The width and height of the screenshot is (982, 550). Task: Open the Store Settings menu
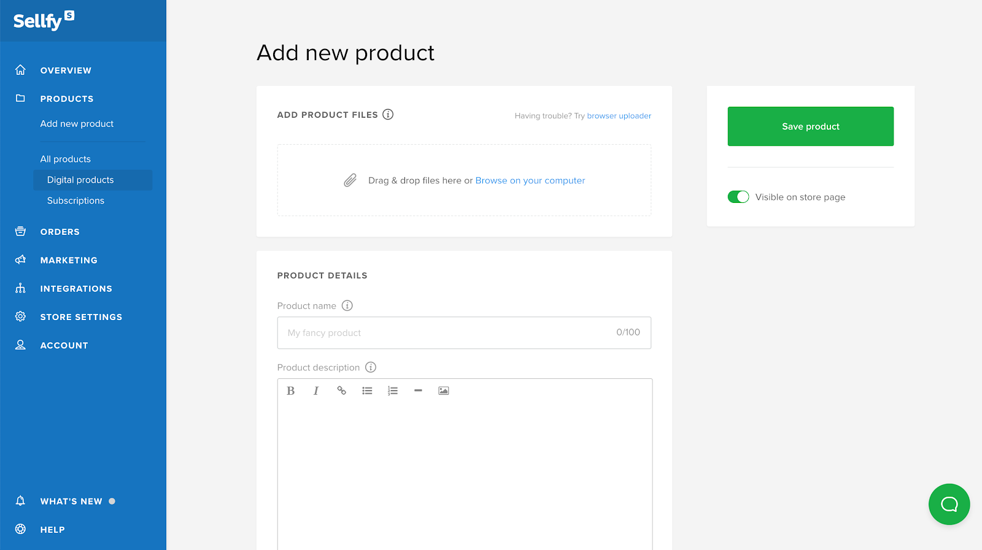tap(81, 317)
